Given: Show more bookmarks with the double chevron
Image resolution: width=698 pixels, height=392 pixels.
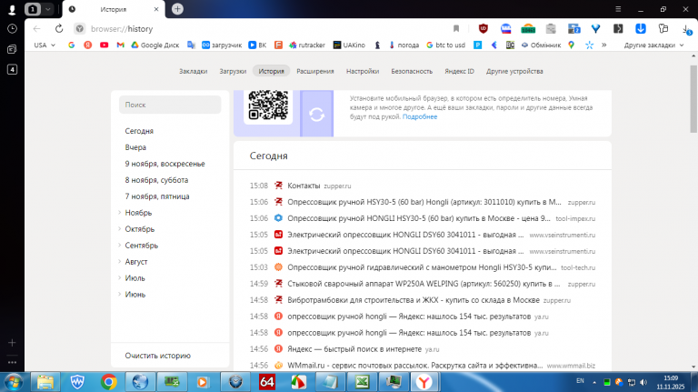Looking at the screenshot, I should [604, 45].
